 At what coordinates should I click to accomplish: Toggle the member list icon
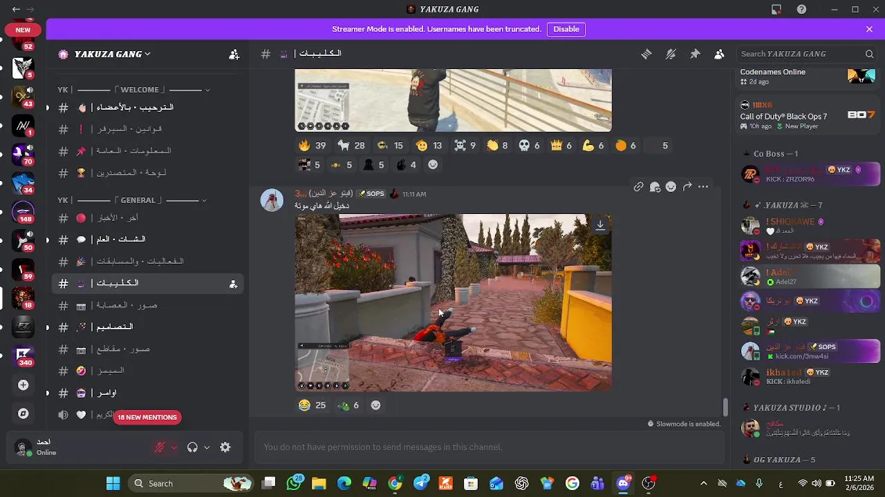719,54
